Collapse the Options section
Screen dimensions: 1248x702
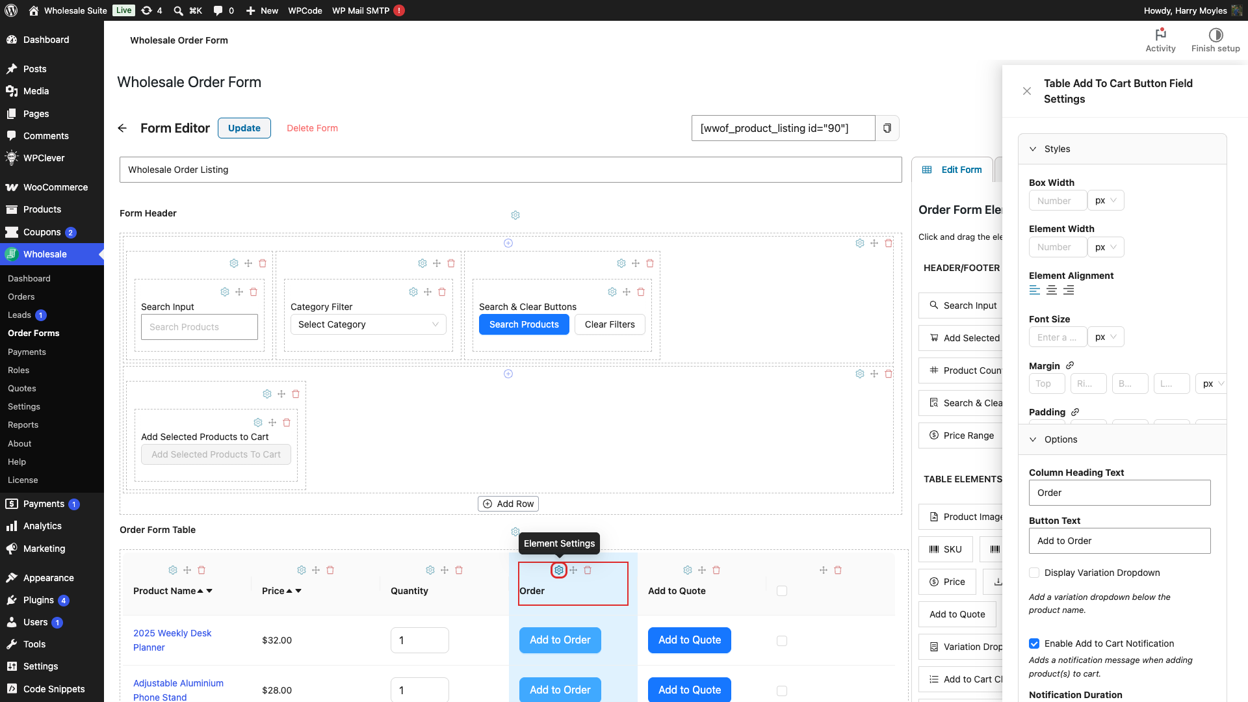click(x=1123, y=439)
